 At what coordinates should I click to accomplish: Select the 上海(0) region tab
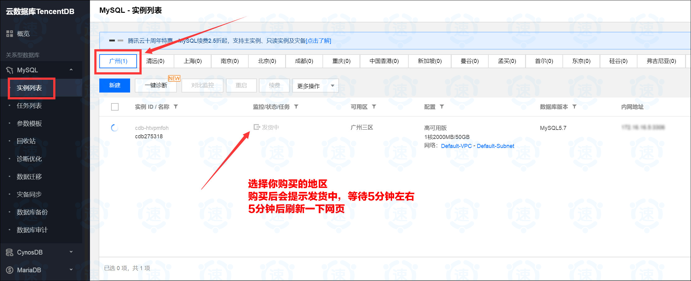tap(193, 61)
